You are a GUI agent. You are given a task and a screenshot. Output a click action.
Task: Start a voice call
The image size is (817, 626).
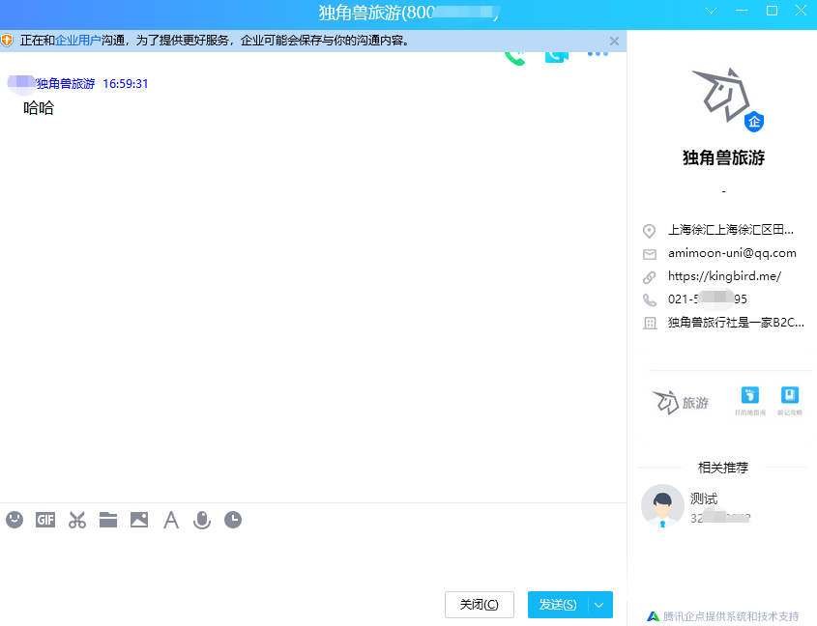[x=515, y=57]
